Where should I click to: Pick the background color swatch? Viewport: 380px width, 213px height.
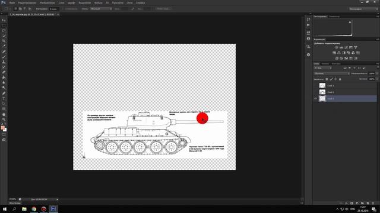coord(5,130)
